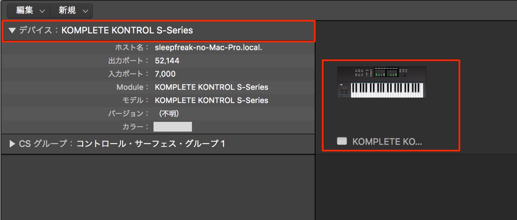The image size is (517, 220).
Task: Open the 新規 dropdown menu
Action: [x=71, y=11]
